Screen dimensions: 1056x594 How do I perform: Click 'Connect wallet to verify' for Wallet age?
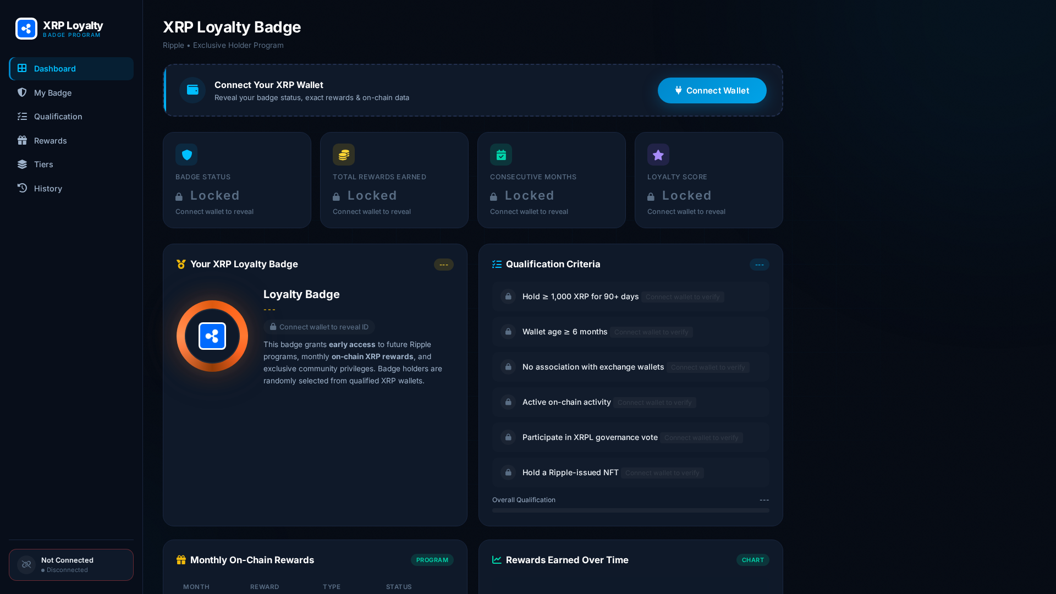pos(651,332)
